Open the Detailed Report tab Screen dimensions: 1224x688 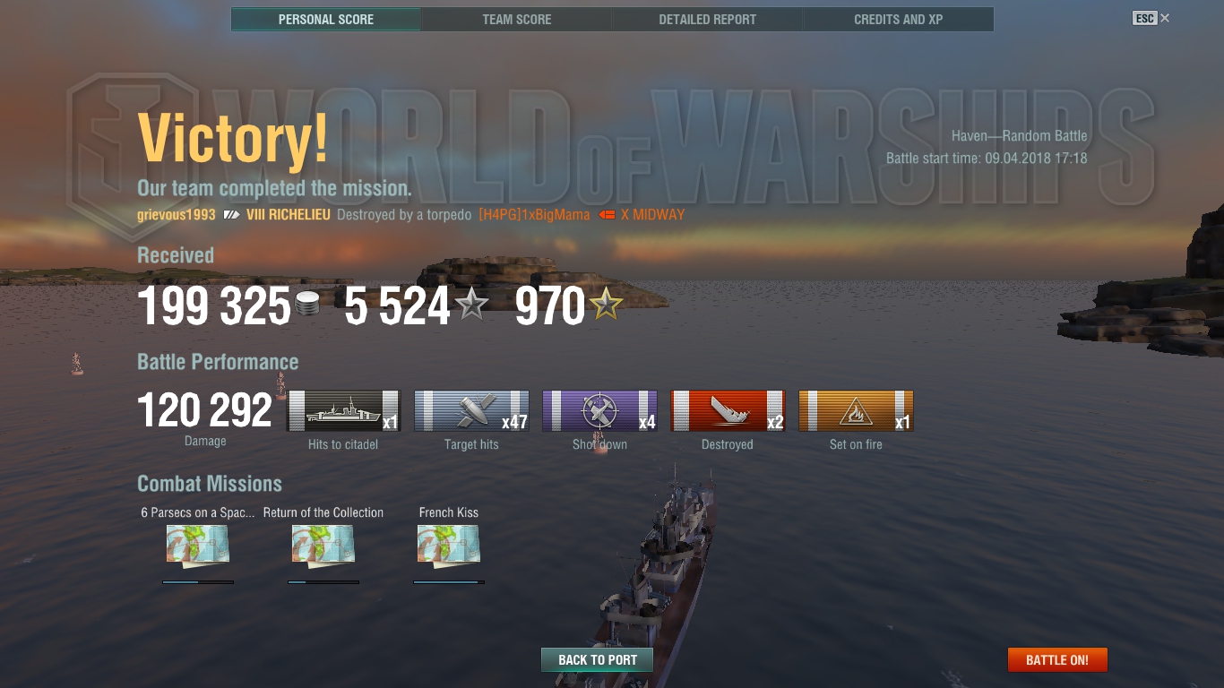click(708, 20)
